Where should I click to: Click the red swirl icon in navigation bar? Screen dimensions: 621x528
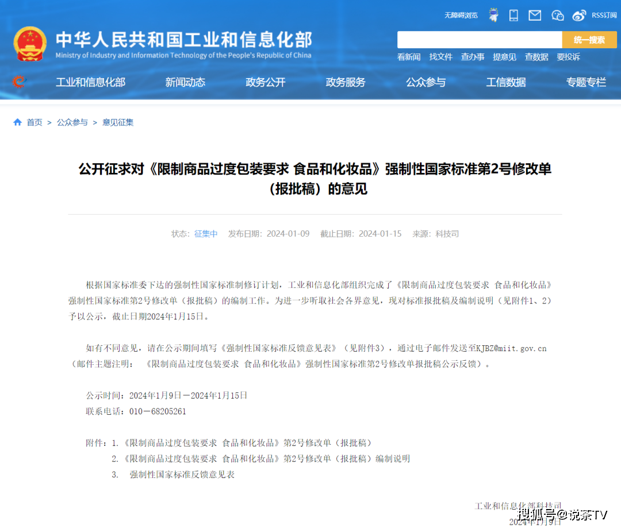point(18,82)
